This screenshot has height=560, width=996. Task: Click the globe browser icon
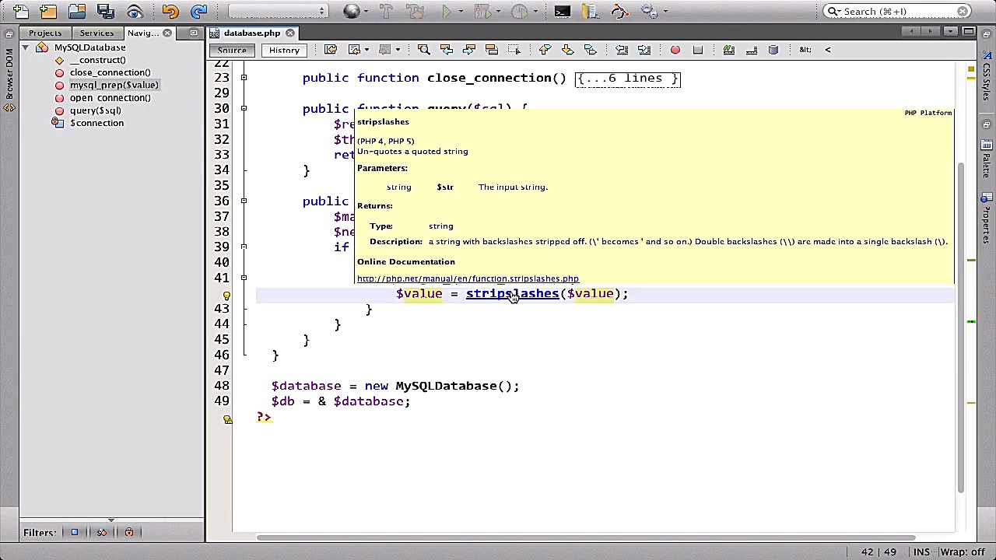(x=352, y=12)
